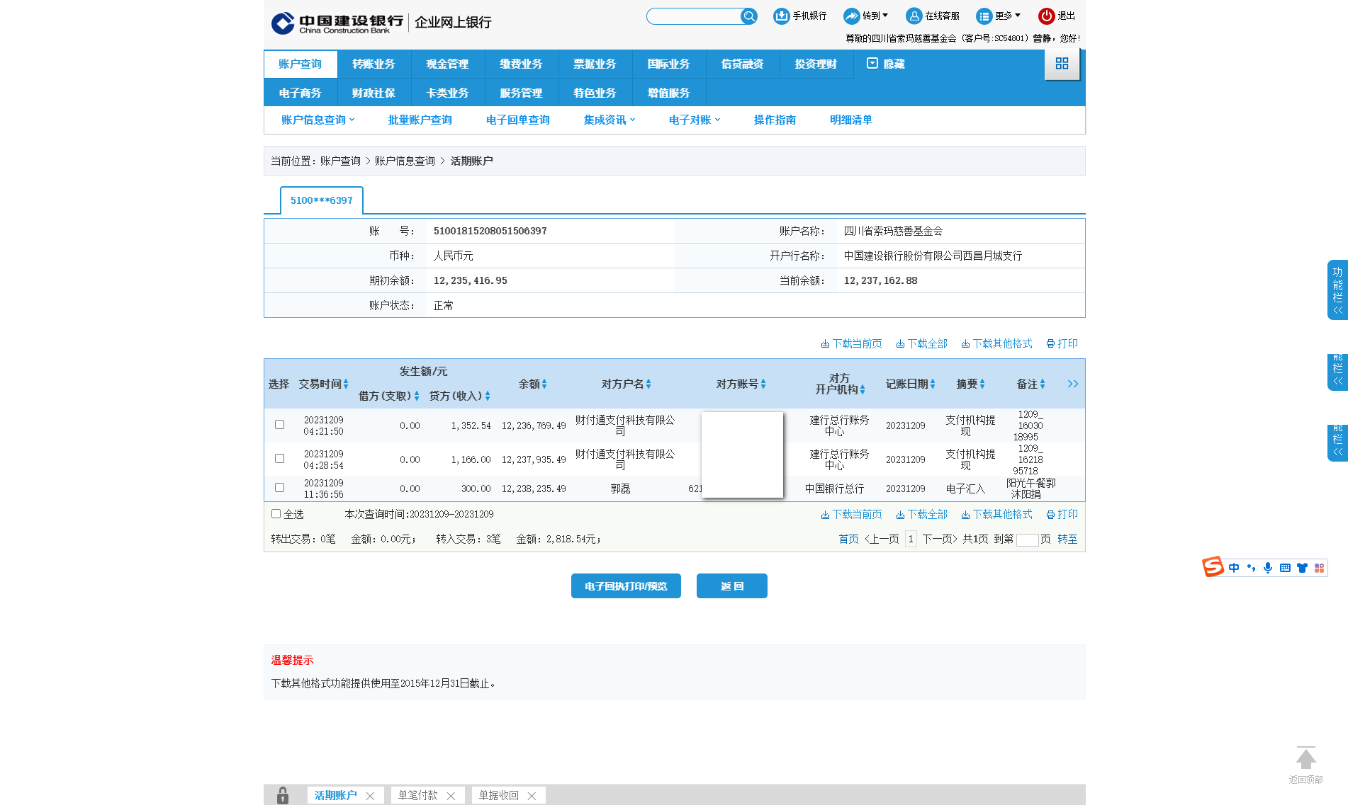Click the 返回顶部 up arrow
The image size is (1348, 805).
point(1305,759)
